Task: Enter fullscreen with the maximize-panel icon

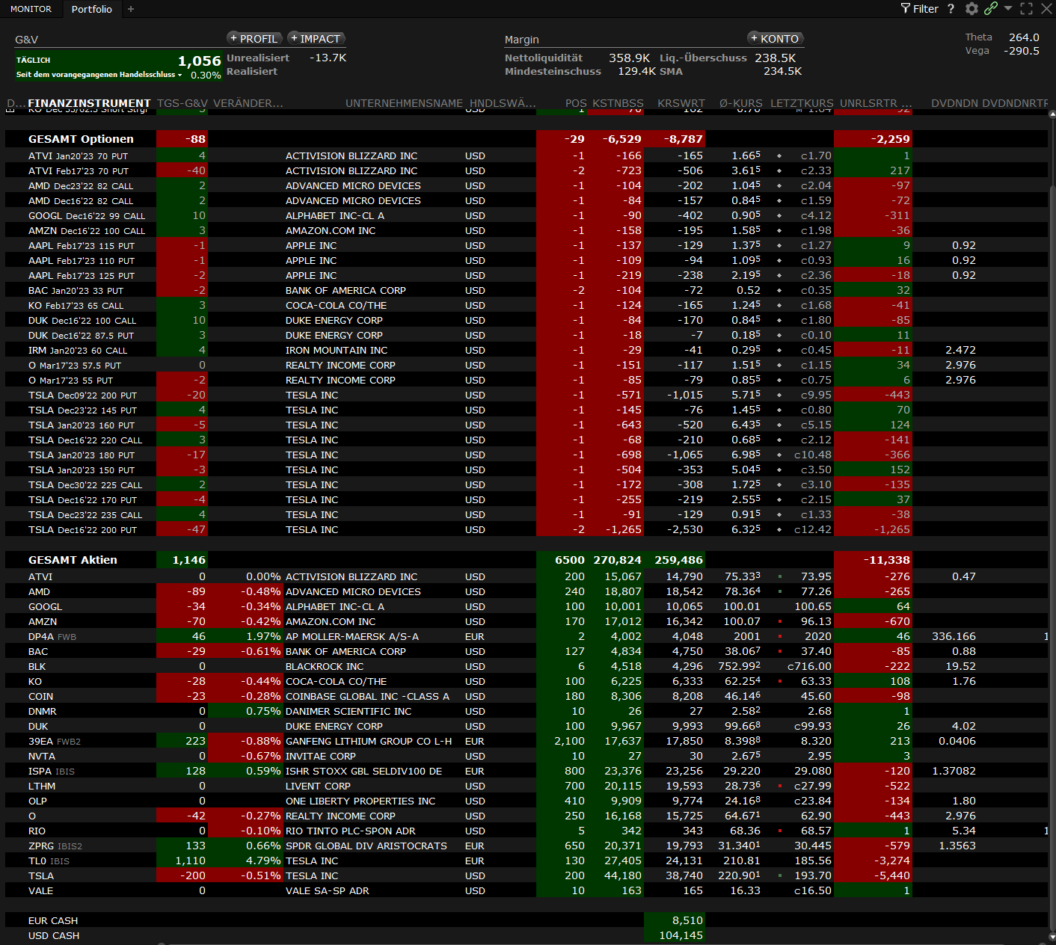Action: pos(1027,9)
